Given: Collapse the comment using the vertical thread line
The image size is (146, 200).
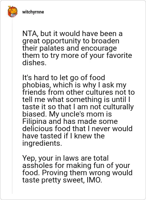Looking at the screenshot, I should point(12,107).
